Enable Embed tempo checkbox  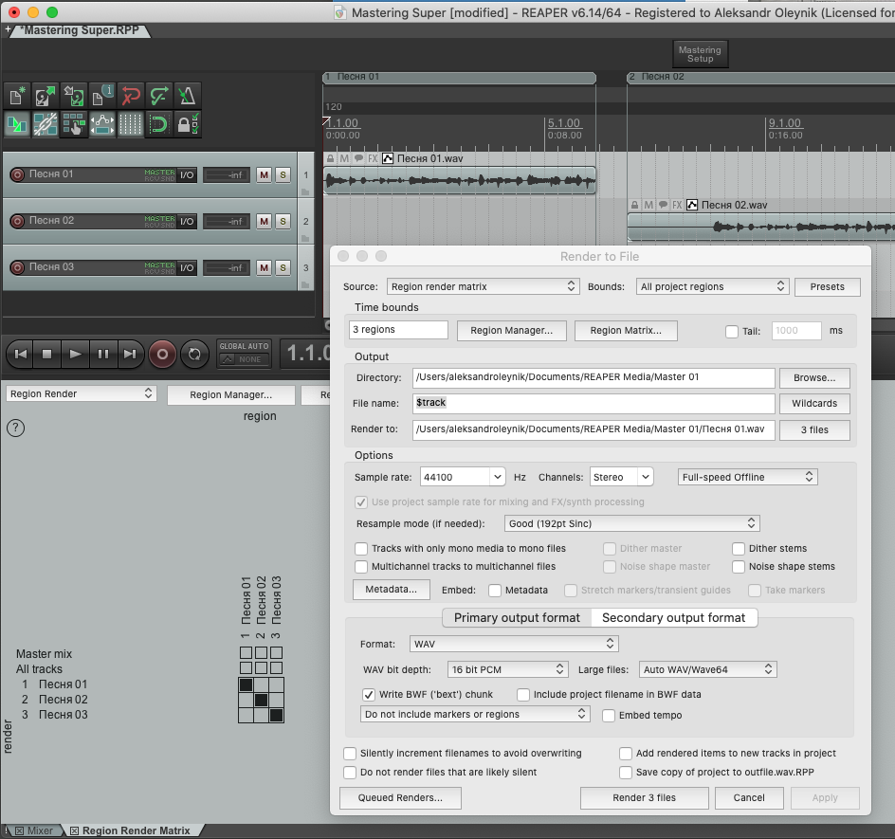[609, 715]
